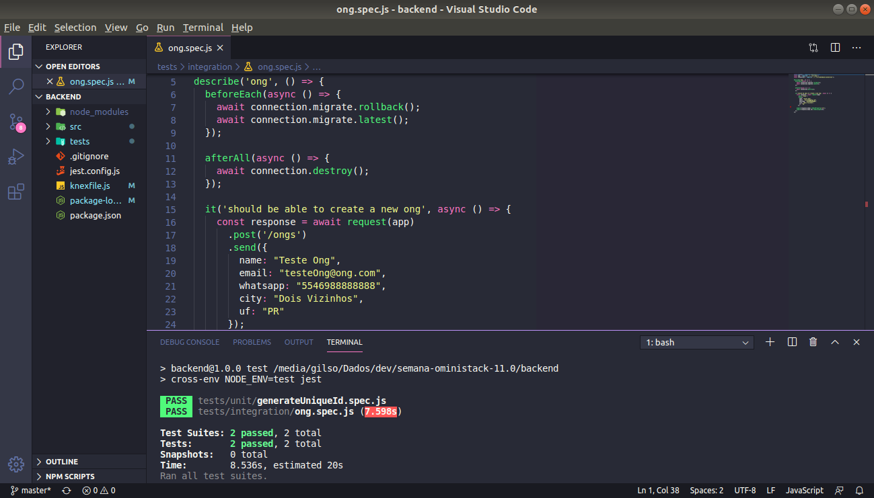
Task: Open the Run and Debug view
Action: click(16, 157)
